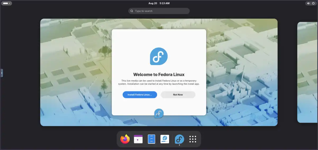
Task: Switch to the second workspace thumbnail
Action: coord(307,72)
